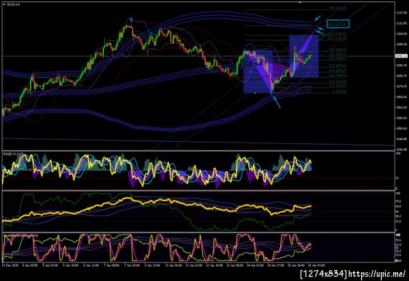Click time axis label 14 Jan 17:00
409x281 pixels.
[276, 265]
